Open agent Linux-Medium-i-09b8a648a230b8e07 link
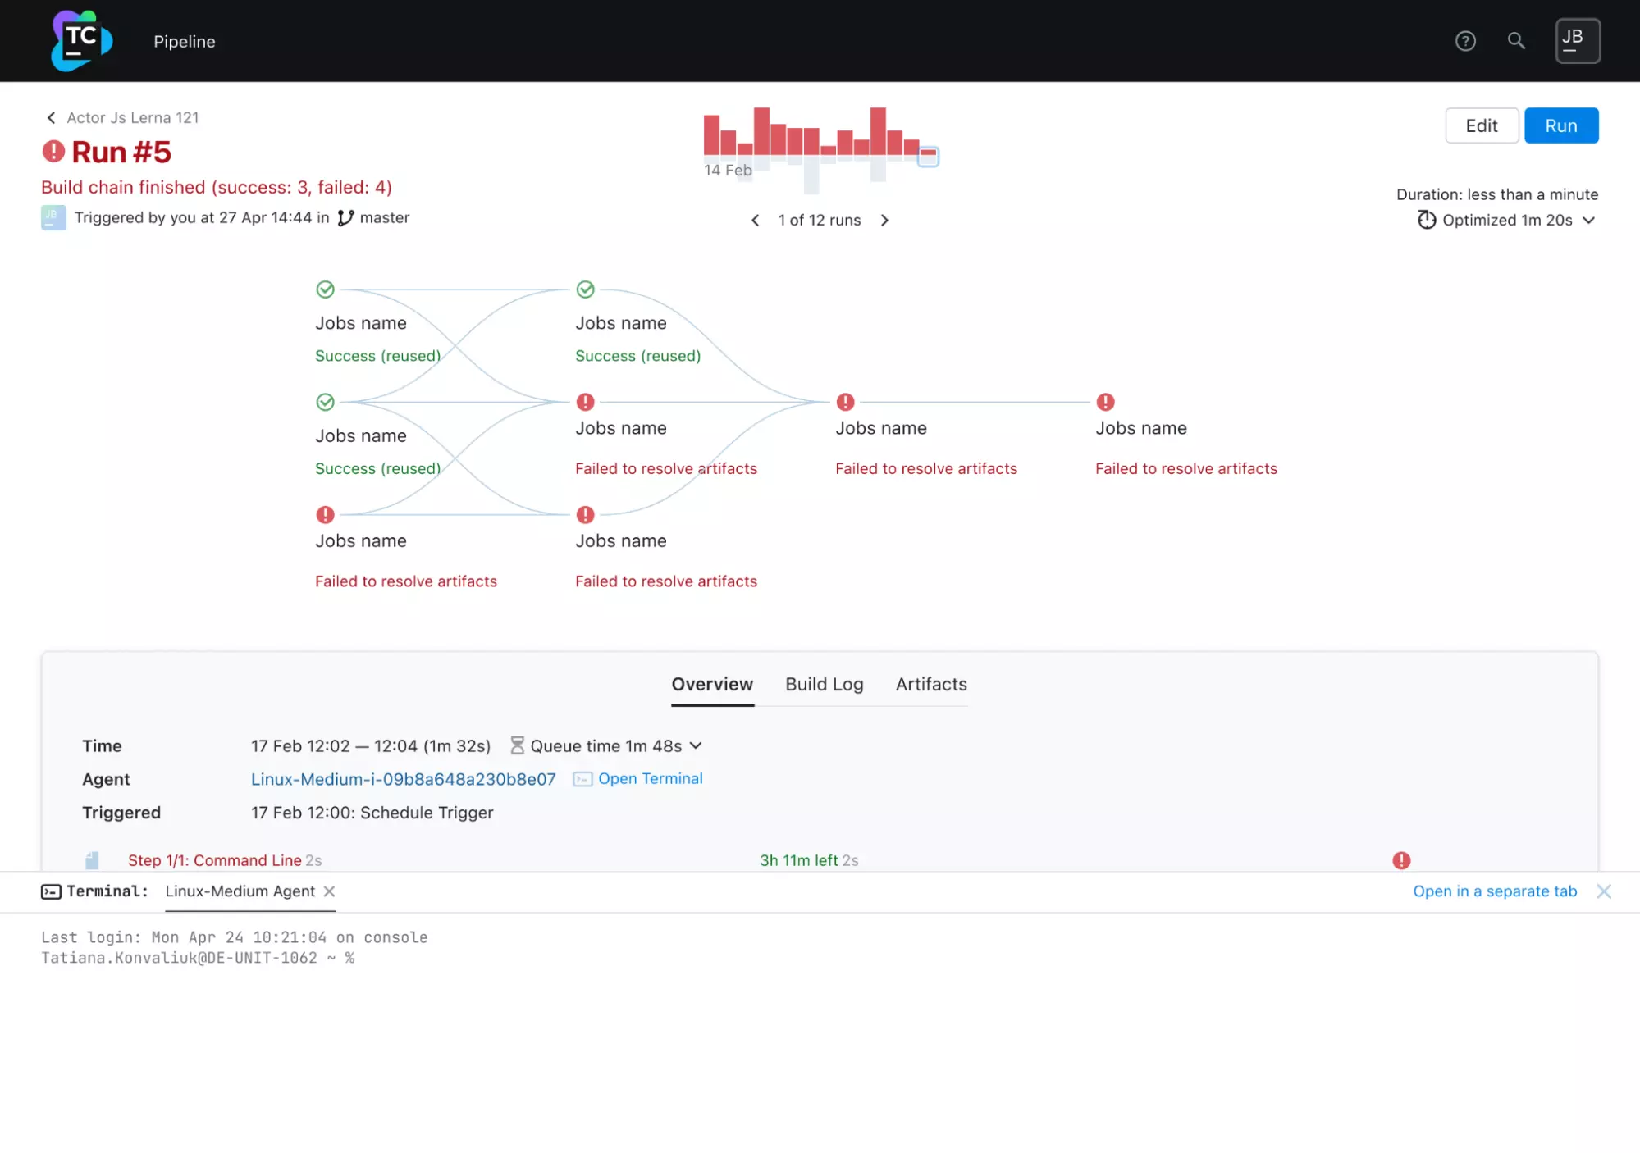Screen dimensions: 1640x1153 point(403,779)
